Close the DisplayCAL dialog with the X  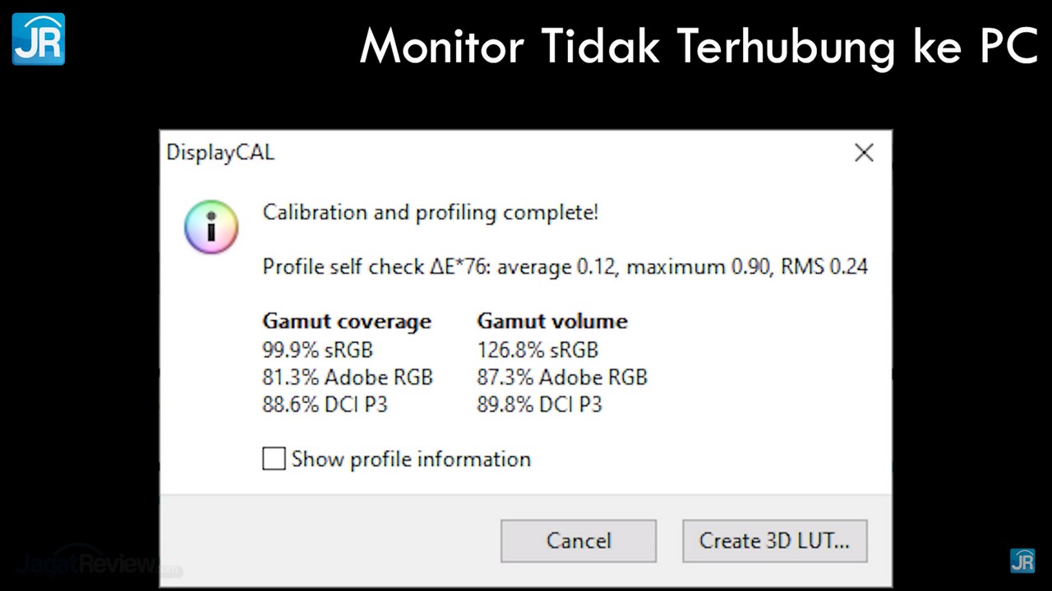pos(864,153)
